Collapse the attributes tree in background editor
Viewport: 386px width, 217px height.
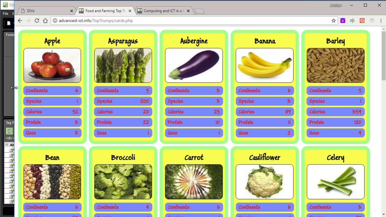point(7,145)
